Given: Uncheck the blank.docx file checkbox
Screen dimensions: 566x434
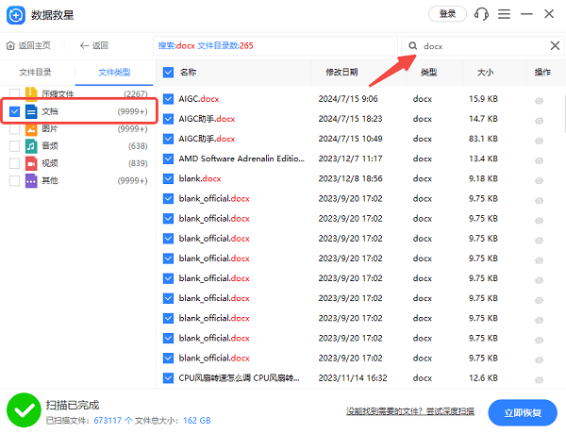Looking at the screenshot, I should point(168,178).
